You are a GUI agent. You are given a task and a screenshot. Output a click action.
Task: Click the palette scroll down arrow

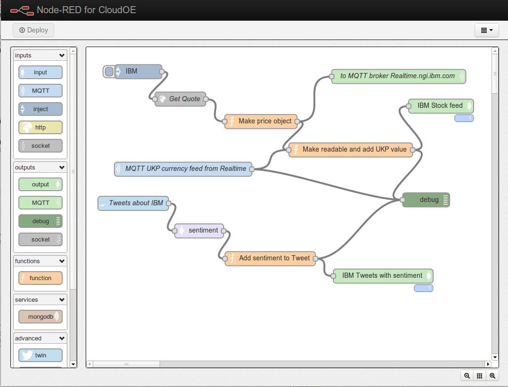(x=73, y=364)
